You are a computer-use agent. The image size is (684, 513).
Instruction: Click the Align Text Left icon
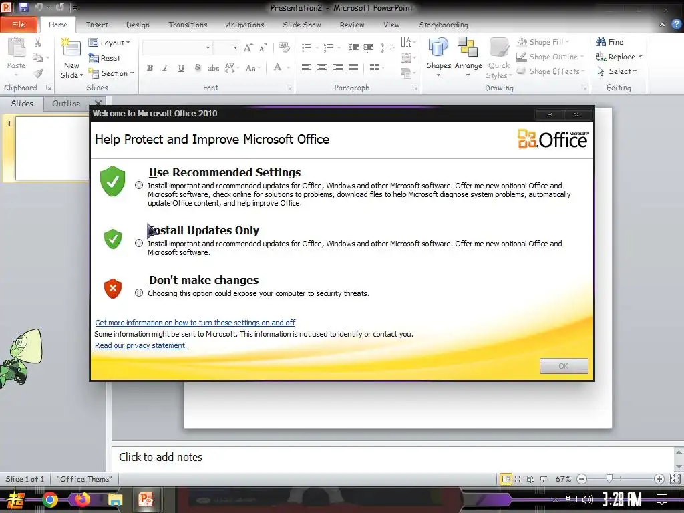point(306,68)
